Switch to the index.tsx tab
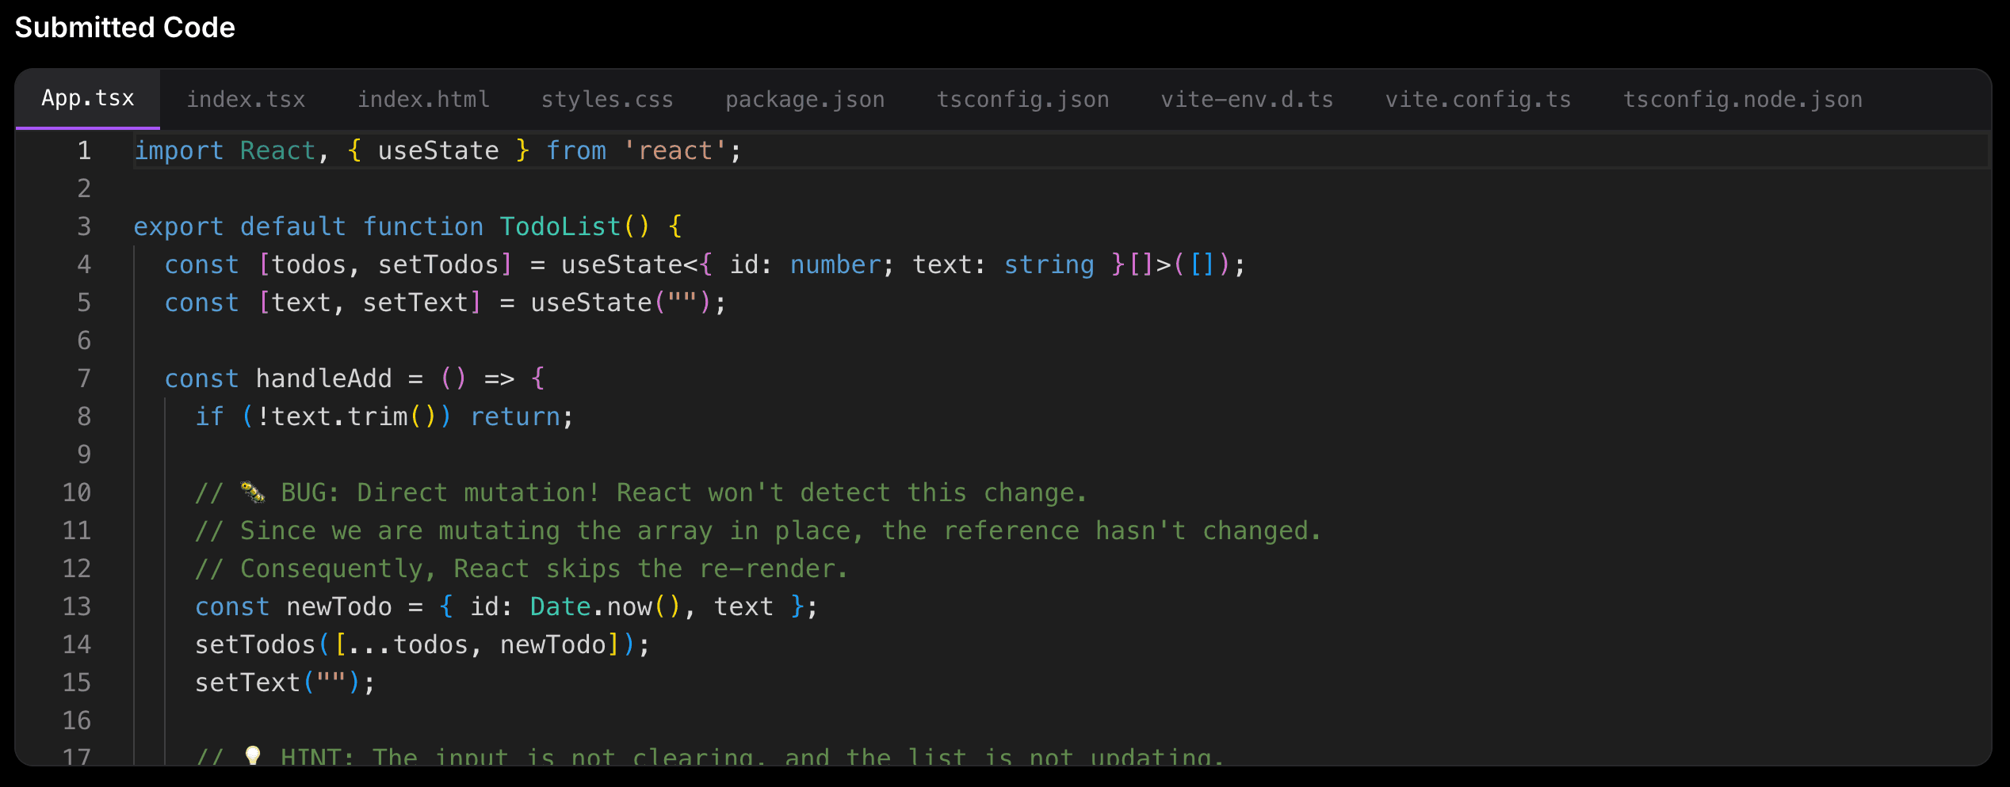Screen dimensions: 2010x787 pyautogui.click(x=246, y=98)
